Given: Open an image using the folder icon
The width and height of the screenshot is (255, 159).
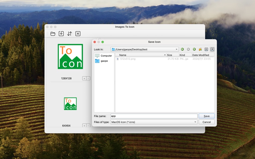Looking at the screenshot, I should point(53,33).
